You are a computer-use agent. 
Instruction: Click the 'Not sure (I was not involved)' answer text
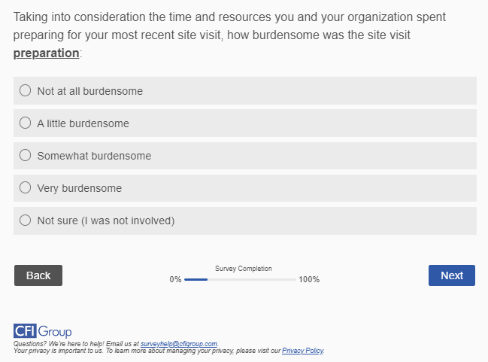105,221
